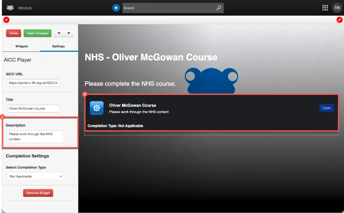
Task: Click the Completion Settings heading
Action: [x=28, y=156]
